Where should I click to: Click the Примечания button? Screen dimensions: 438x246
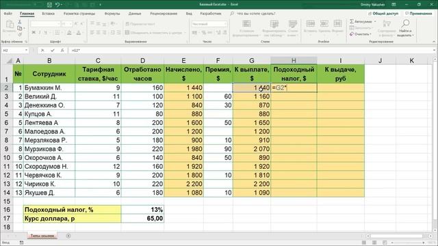[x=419, y=14]
